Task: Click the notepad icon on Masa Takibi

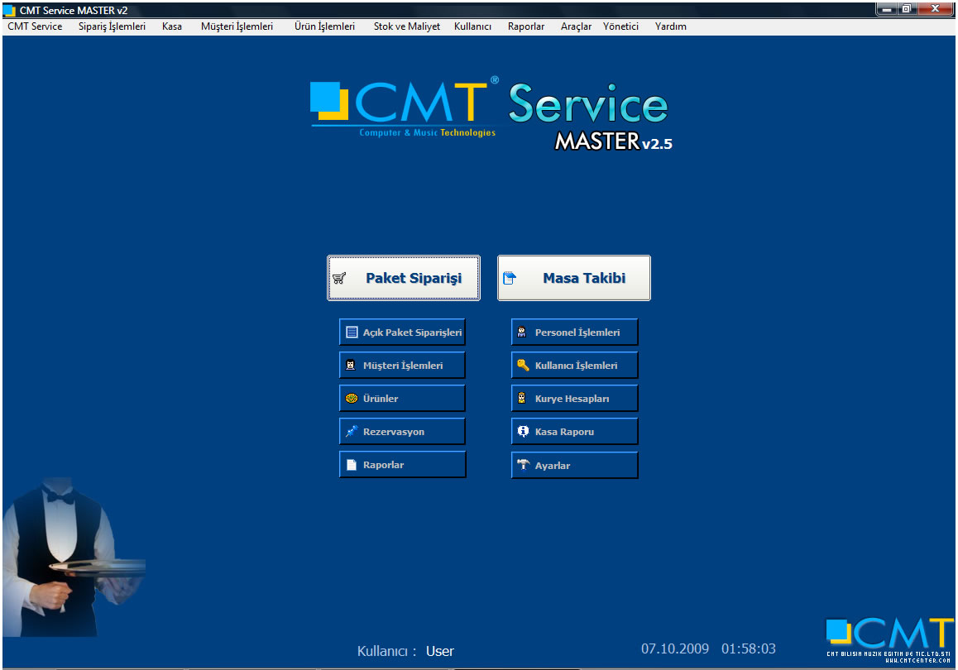Action: tap(510, 279)
